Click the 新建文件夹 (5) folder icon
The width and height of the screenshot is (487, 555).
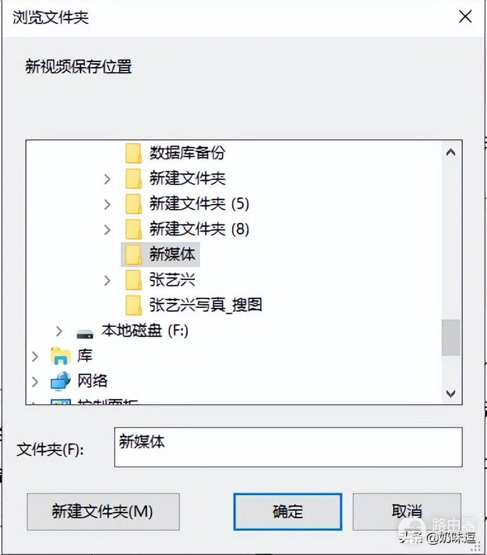tap(133, 203)
